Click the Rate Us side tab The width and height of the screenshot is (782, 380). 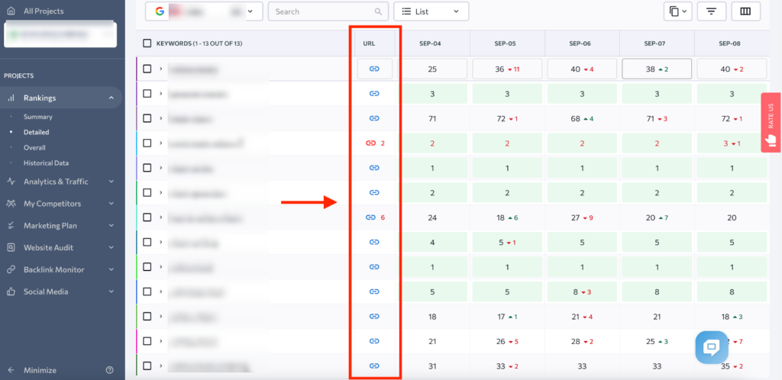(771, 122)
